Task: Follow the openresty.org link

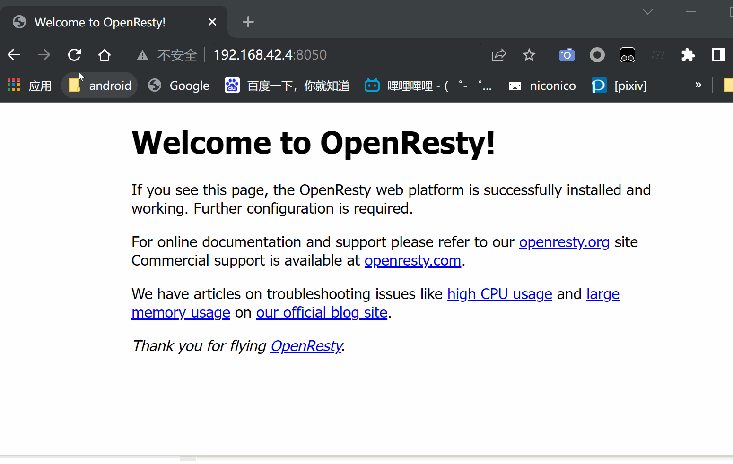Action: click(564, 242)
